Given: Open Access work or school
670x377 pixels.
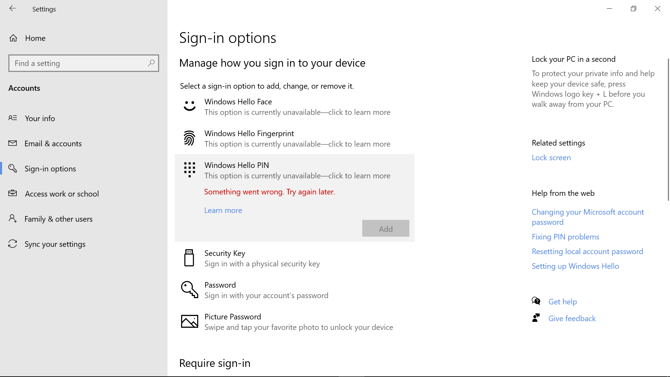Looking at the screenshot, I should click(84, 194).
